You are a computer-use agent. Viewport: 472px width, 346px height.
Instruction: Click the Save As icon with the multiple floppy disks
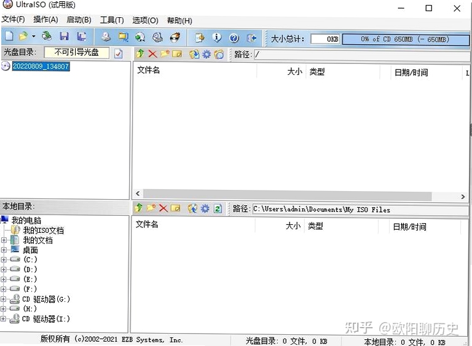(81, 36)
